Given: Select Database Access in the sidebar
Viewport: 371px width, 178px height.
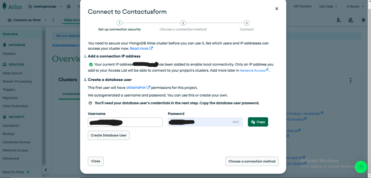Looking at the screenshot, I should [16, 142].
